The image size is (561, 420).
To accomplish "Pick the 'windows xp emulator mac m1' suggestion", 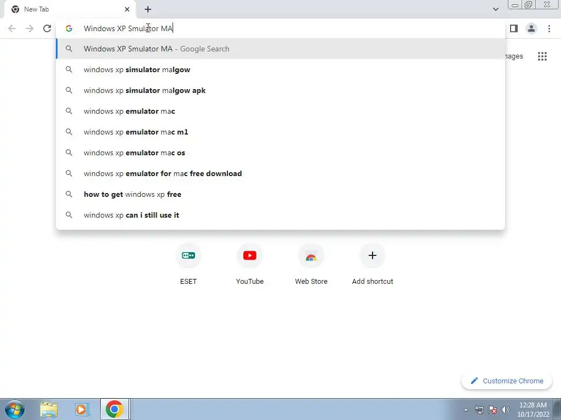I will (280, 132).
